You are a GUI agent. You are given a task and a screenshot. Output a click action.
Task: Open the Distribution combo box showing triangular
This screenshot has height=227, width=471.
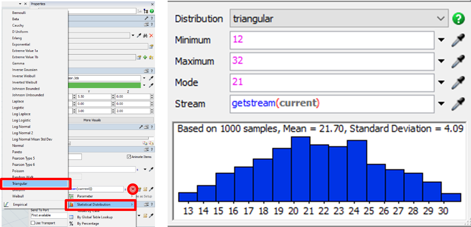(339, 19)
